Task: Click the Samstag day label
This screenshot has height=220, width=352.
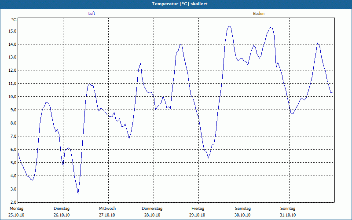Action: (243, 209)
